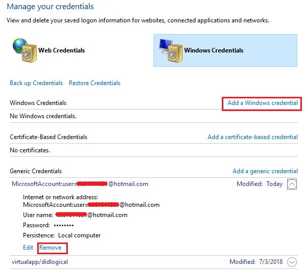This screenshot has width=306, height=270.
Task: Edit the MicrosoftAccount credential
Action: click(x=28, y=248)
